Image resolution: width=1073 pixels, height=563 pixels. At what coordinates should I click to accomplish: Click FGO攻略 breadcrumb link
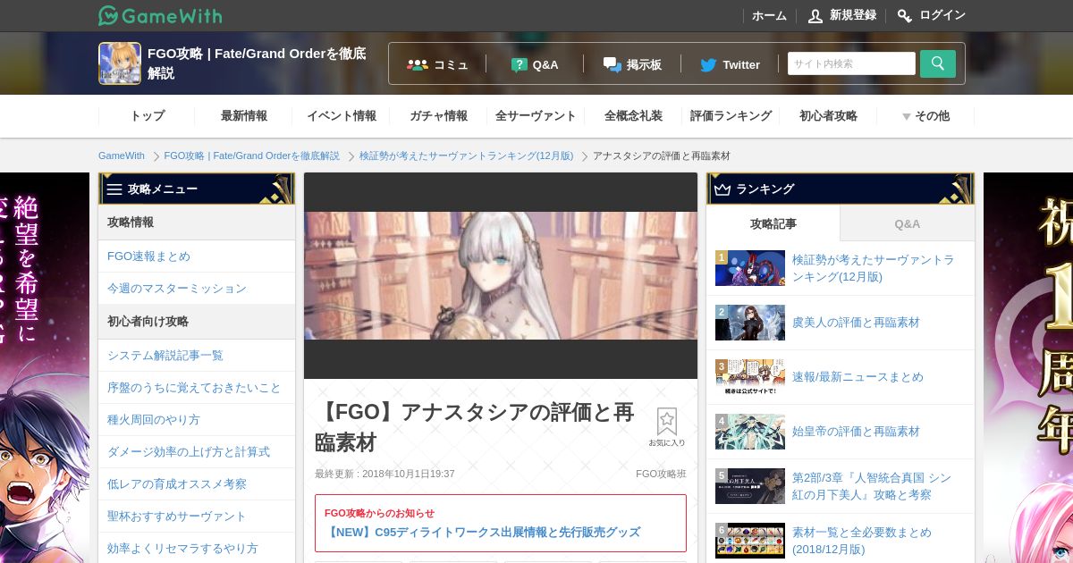coord(252,155)
